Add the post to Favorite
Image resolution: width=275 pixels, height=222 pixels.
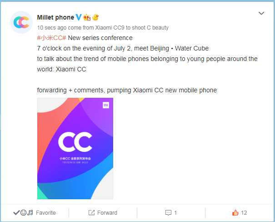46,213
